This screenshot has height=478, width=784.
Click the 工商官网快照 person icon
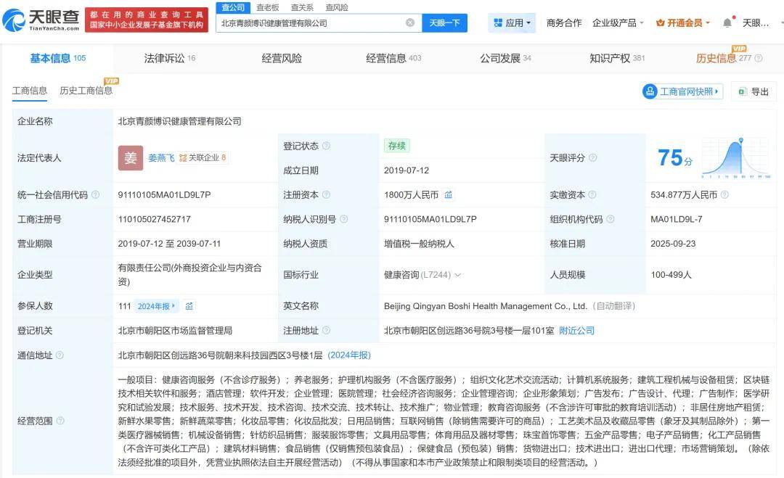[650, 91]
